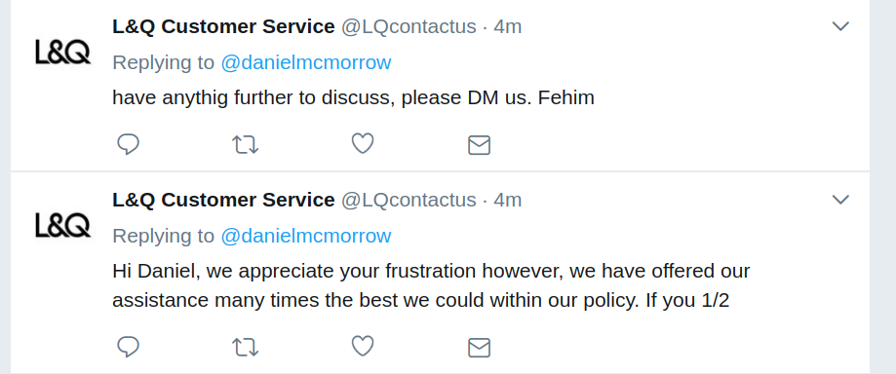
Task: Open @danielmcmorrow link in first tweet
Action: [x=306, y=62]
